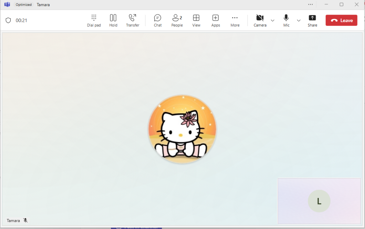This screenshot has height=229, width=365.
Task: Expand Mic options dropdown arrow
Action: [299, 20]
